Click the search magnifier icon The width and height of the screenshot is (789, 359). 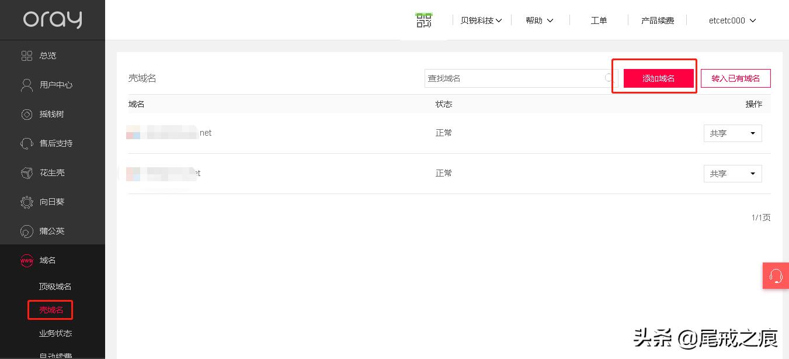[x=610, y=78]
